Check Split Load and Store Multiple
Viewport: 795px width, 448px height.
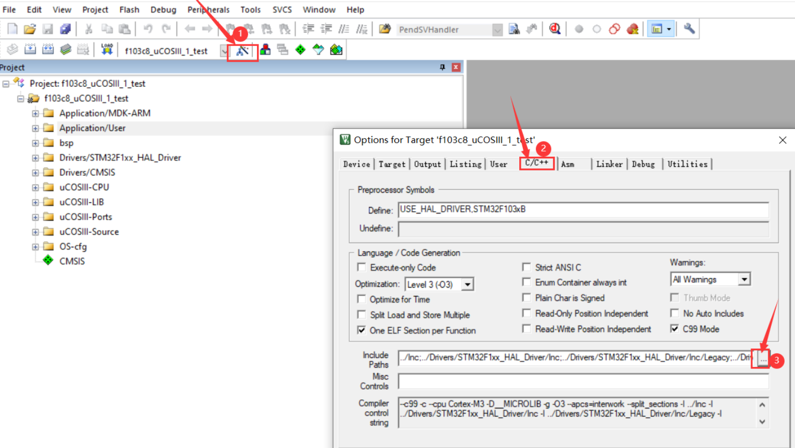(x=361, y=315)
